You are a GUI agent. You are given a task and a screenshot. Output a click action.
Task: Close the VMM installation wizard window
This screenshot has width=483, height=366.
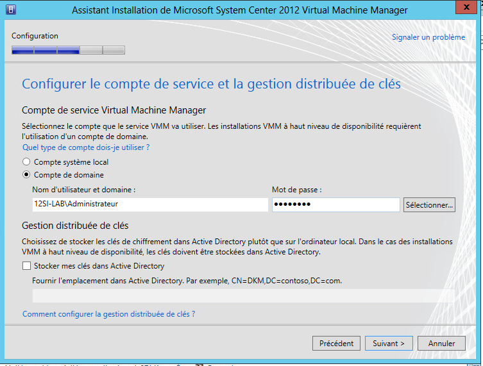click(x=466, y=7)
